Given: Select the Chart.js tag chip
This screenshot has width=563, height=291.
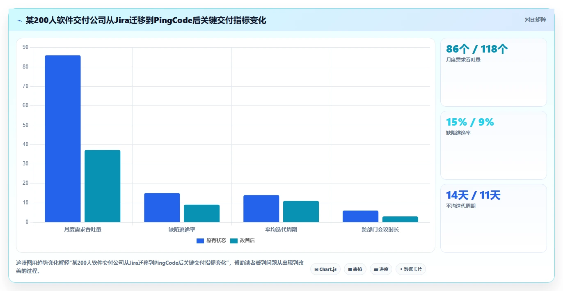Looking at the screenshot, I should (325, 269).
